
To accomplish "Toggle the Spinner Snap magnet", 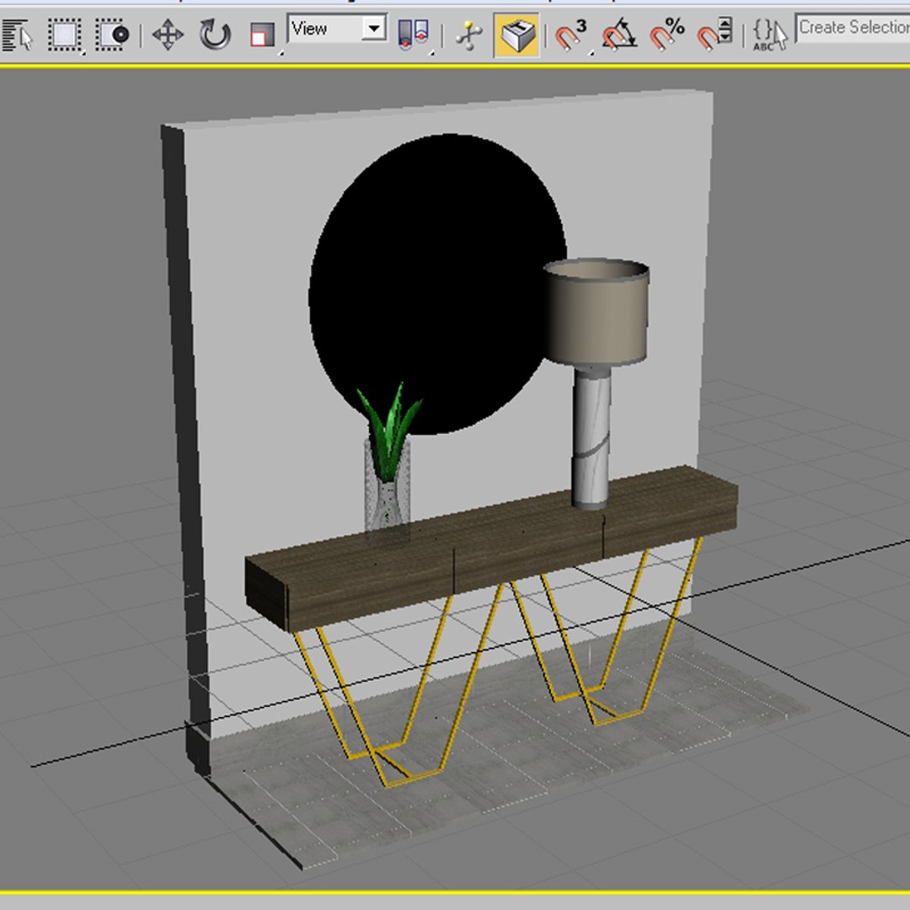I will point(715,35).
